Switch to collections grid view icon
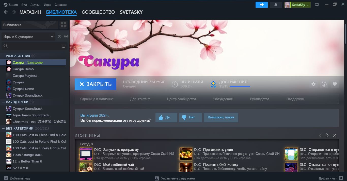 pos(63,25)
